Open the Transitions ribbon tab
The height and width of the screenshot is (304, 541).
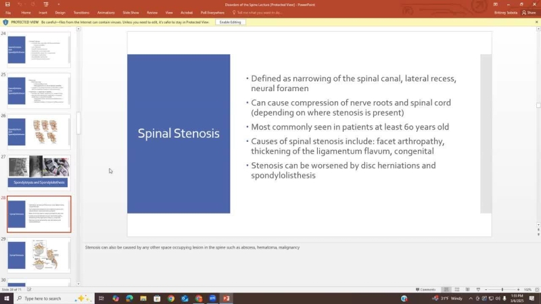click(x=81, y=12)
